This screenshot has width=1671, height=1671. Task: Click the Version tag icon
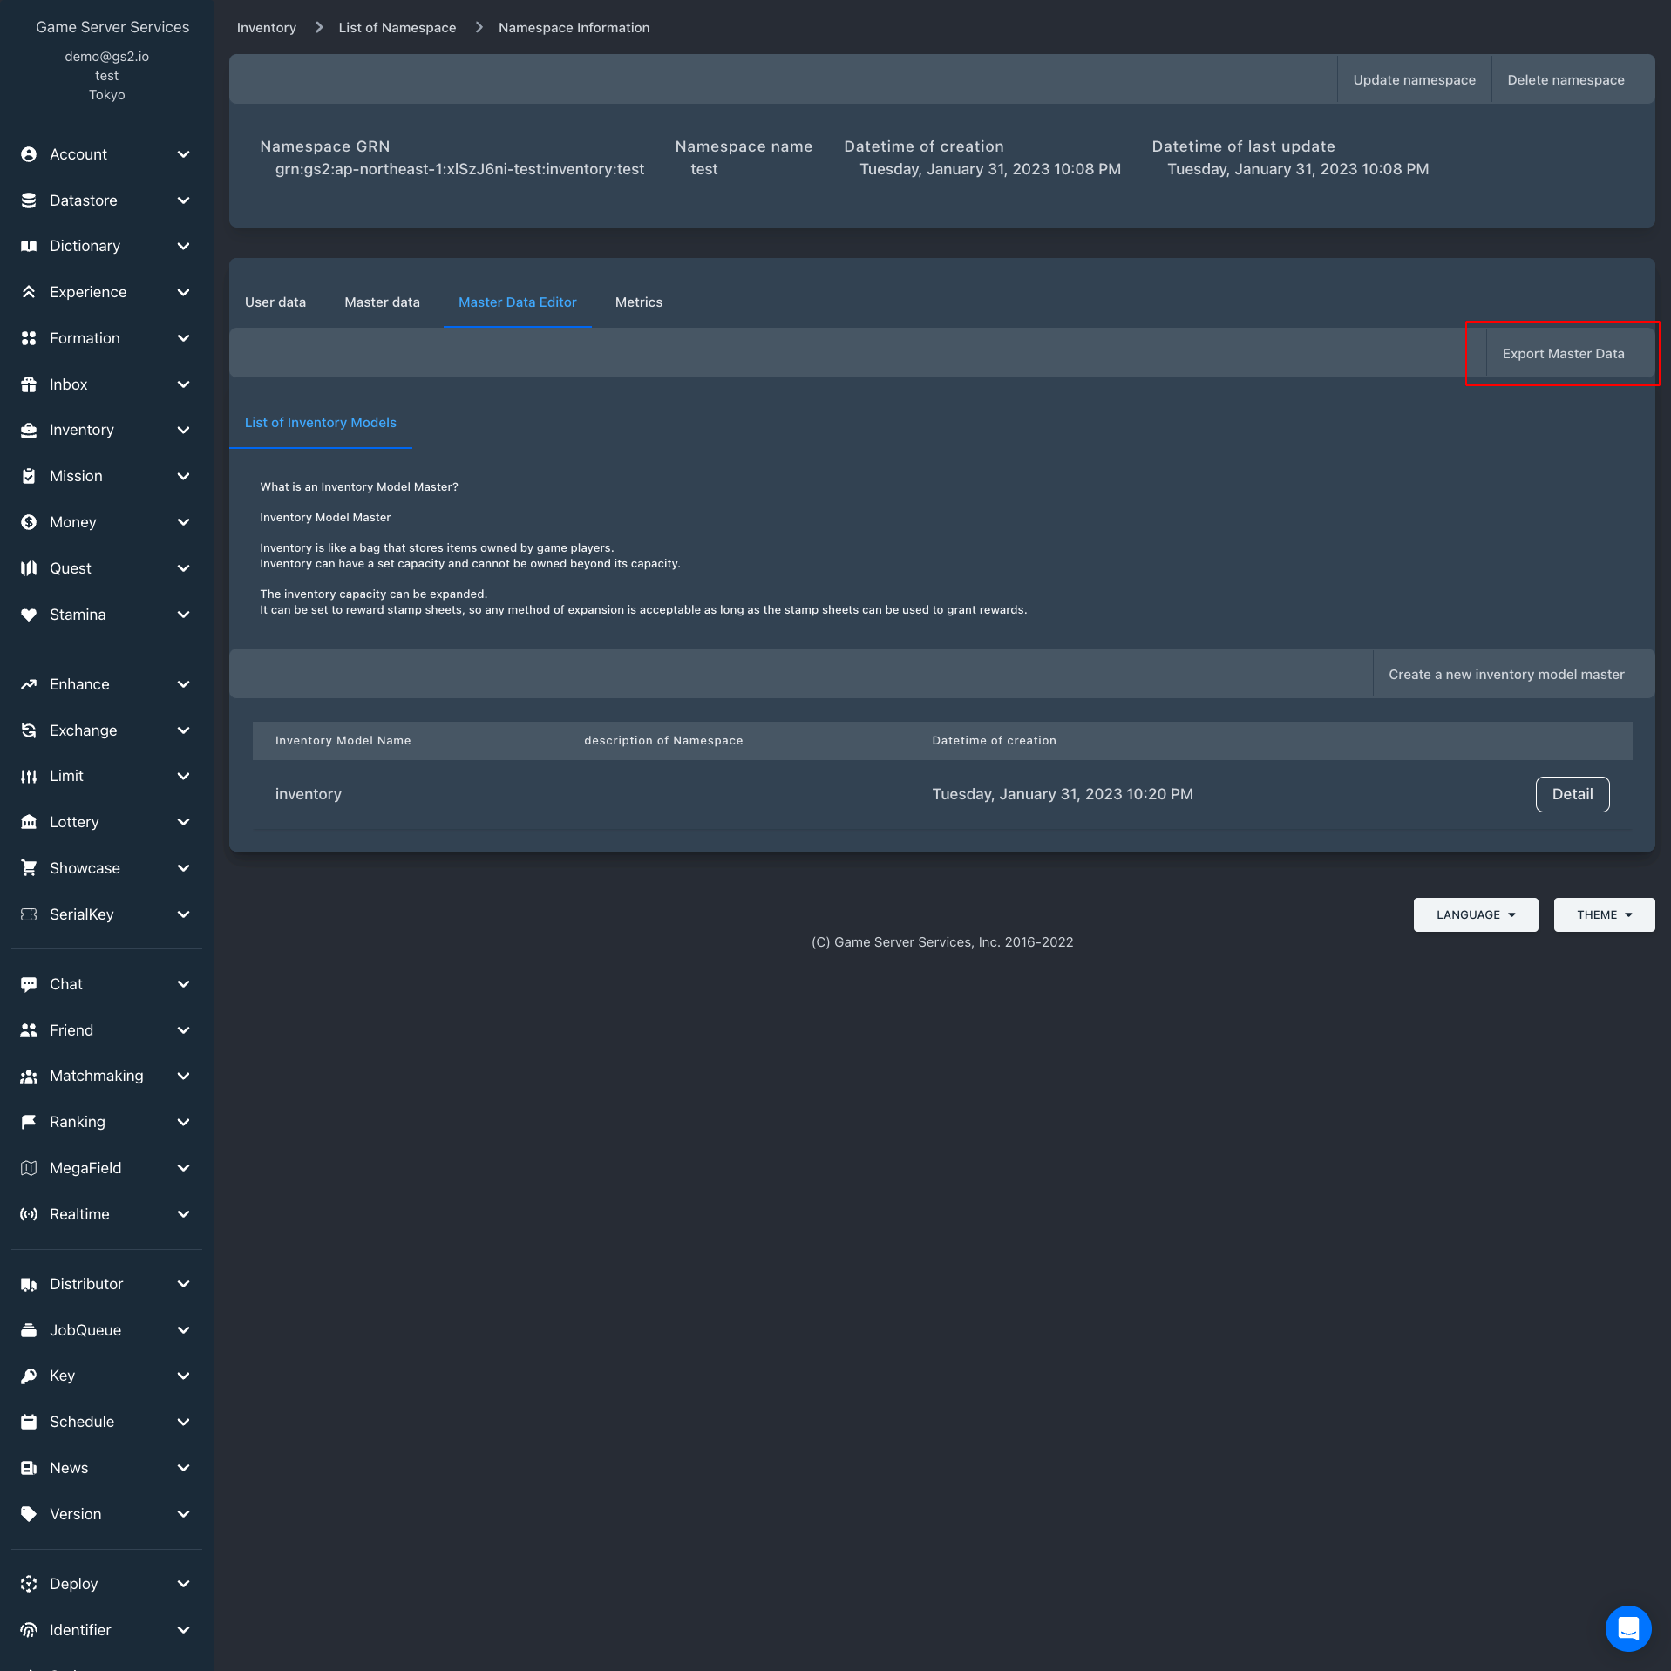tap(29, 1514)
